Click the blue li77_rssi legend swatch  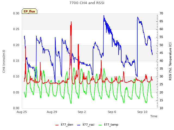tap(79, 125)
